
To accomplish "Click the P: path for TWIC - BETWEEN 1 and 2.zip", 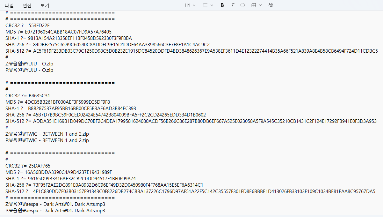I will coord(47,140).
